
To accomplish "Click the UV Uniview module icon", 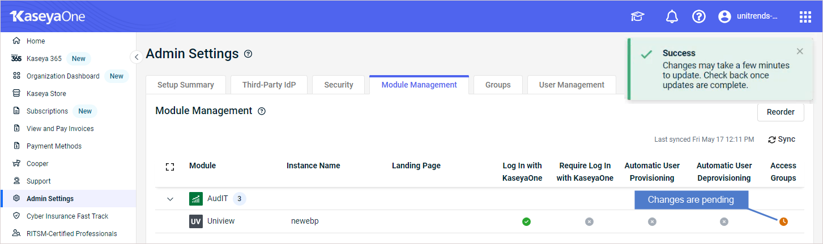I will click(195, 221).
